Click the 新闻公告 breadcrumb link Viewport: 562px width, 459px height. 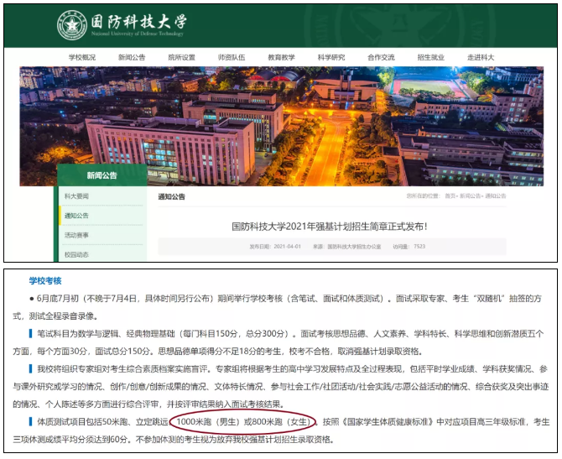coord(471,196)
